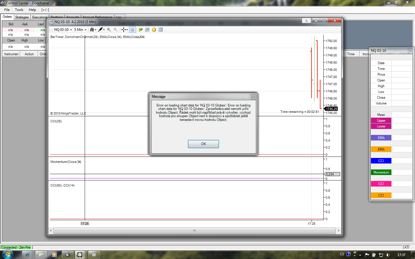Click the 17:37 taskbar clock
This screenshot has width=415, height=259.
(401, 255)
